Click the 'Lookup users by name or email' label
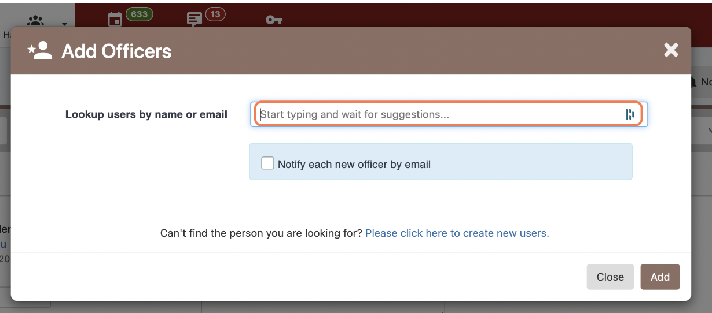Image resolution: width=712 pixels, height=313 pixels. [x=146, y=114]
